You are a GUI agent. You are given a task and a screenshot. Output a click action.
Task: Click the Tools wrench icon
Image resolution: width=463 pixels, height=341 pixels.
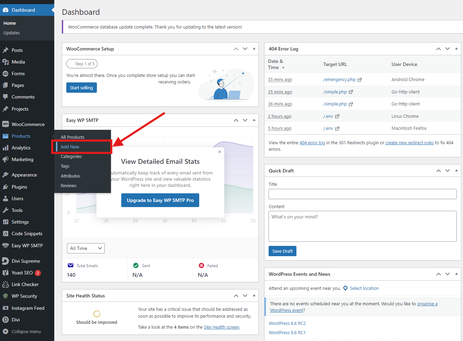tap(5, 210)
